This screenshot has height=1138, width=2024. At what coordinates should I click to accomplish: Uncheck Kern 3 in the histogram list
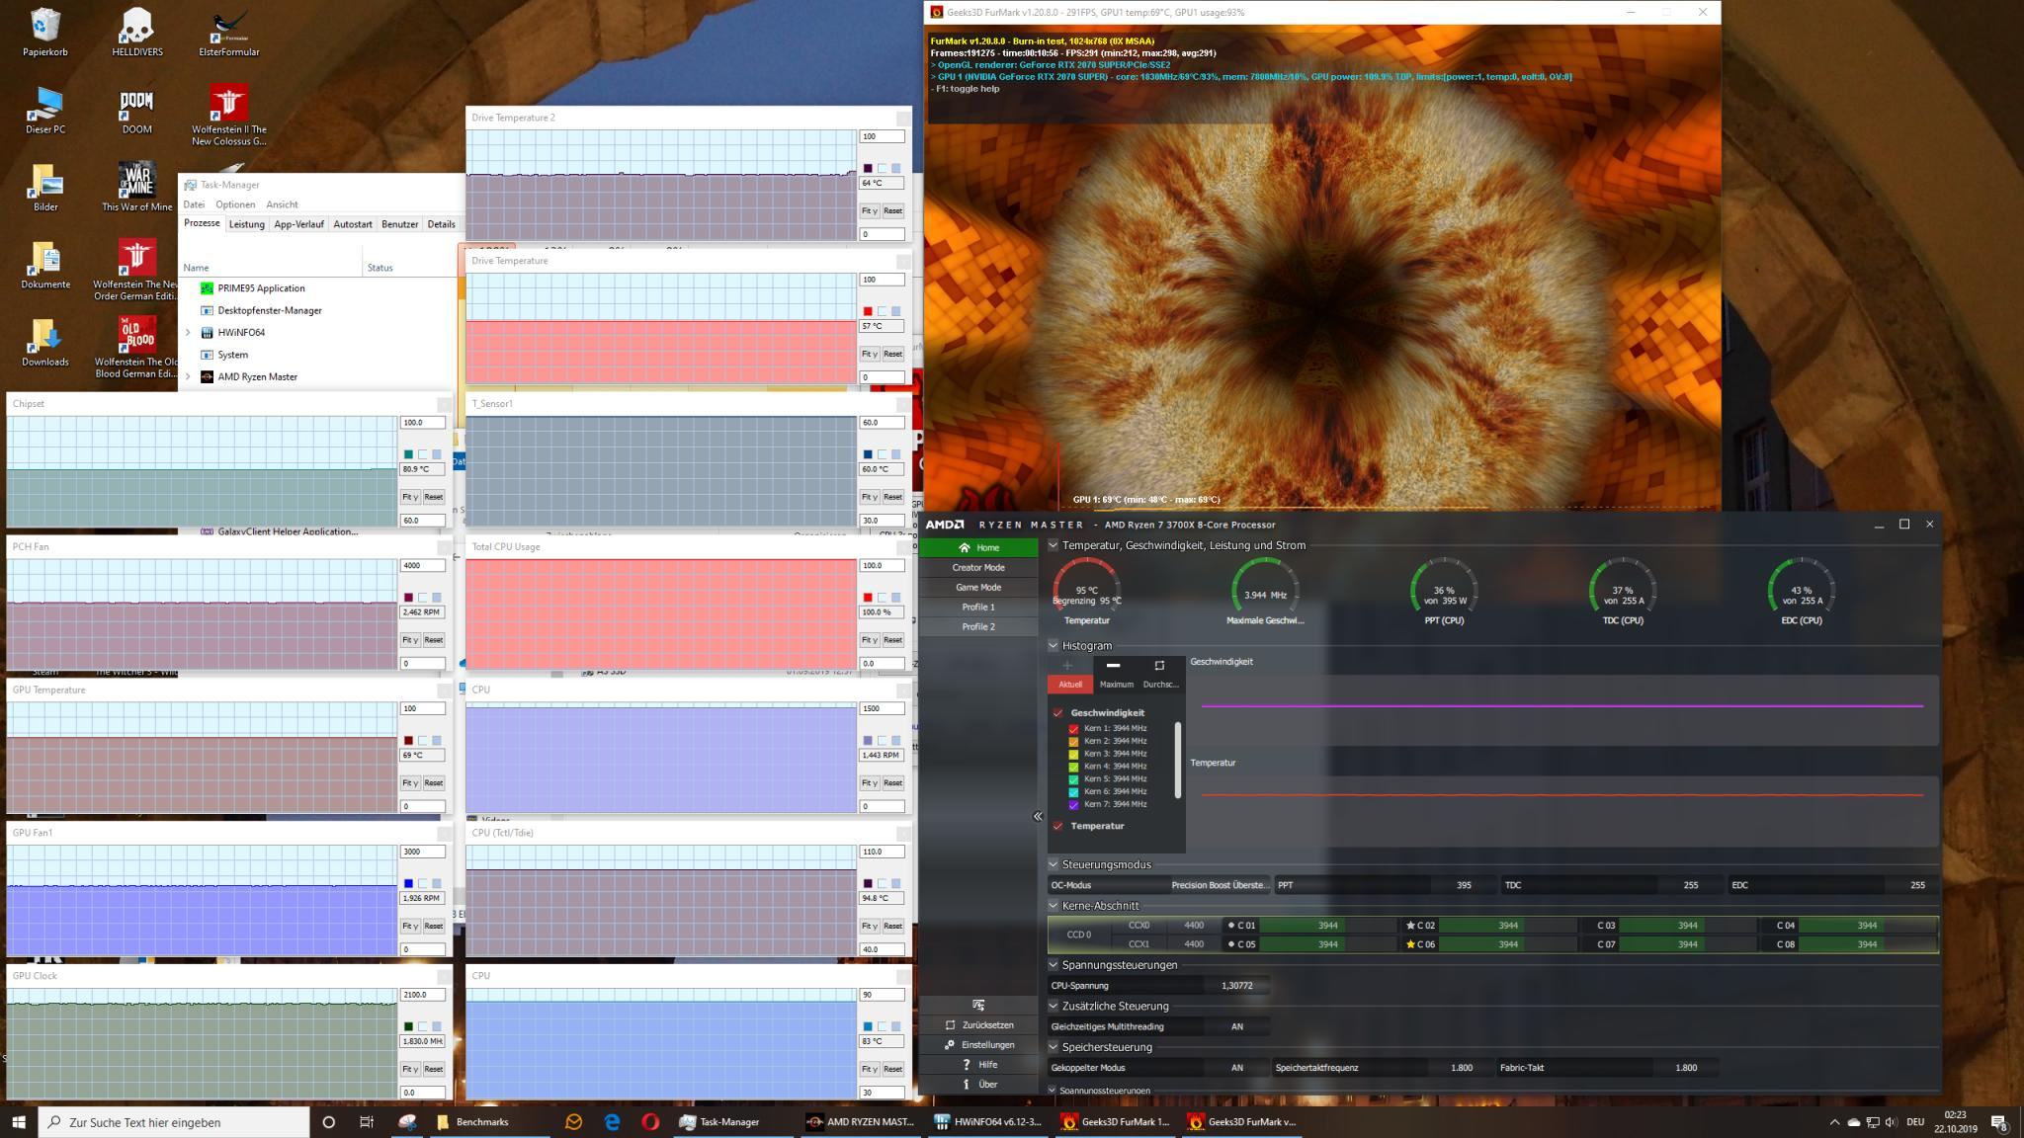coord(1073,754)
